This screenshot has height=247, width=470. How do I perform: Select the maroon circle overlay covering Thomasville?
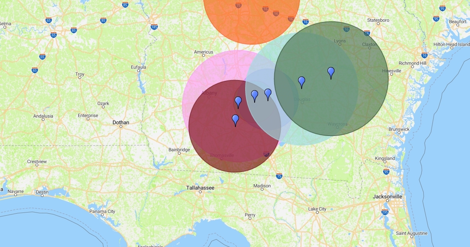point(235,126)
